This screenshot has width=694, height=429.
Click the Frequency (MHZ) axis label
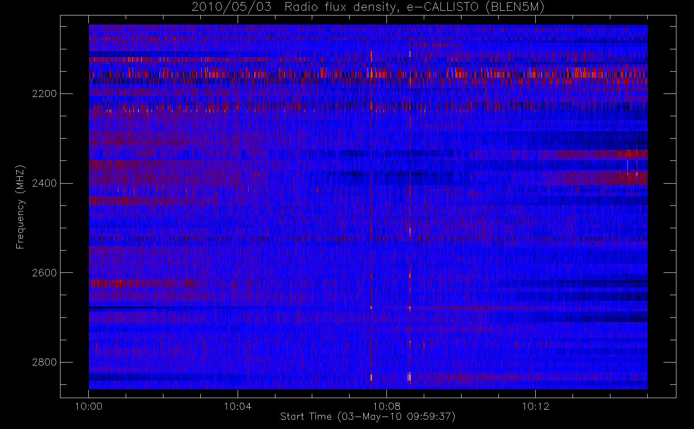coord(20,207)
